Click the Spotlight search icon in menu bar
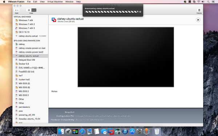The height and width of the screenshot is (136, 218). (208, 2)
